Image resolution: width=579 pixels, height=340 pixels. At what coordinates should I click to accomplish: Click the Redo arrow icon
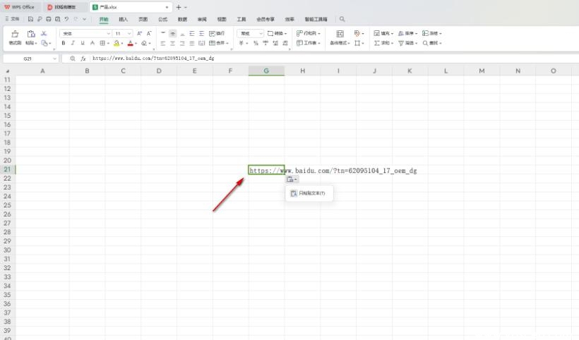[x=76, y=19]
